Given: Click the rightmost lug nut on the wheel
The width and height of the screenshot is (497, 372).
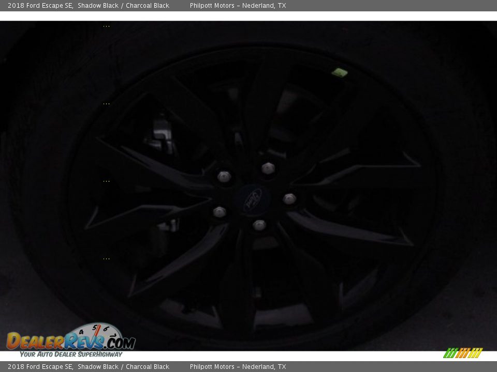Looking at the screenshot, I should (289, 198).
